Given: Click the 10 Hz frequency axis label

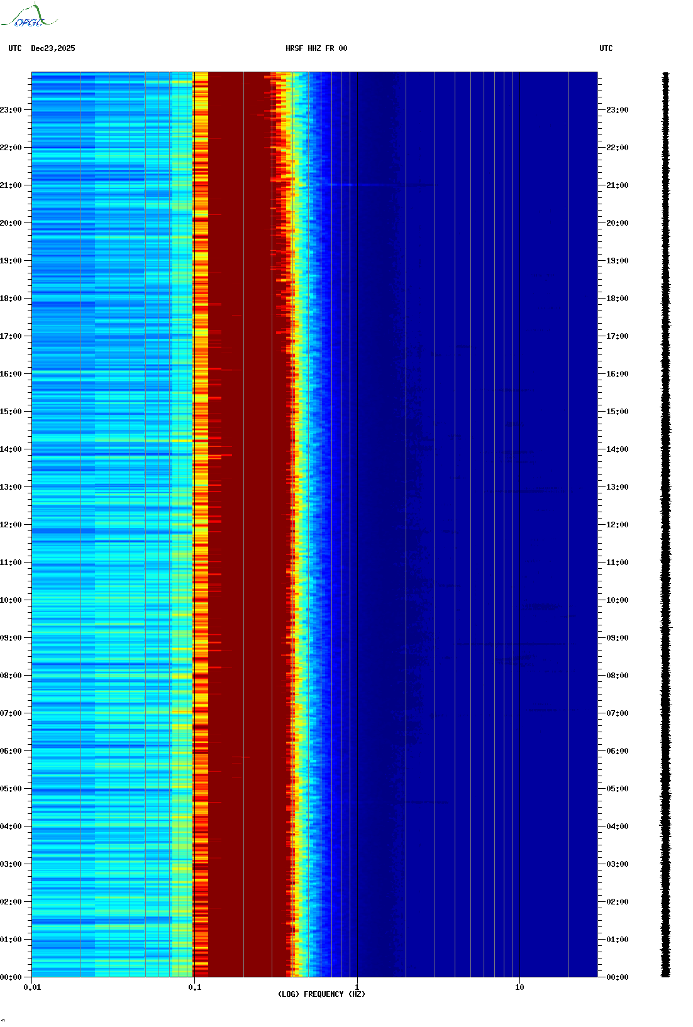Looking at the screenshot, I should click(x=519, y=987).
